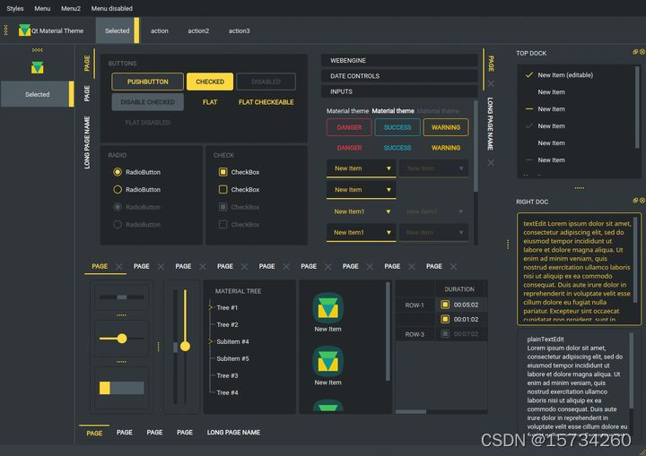
Task: Click the flat SUCCESS text button
Action: (x=397, y=148)
